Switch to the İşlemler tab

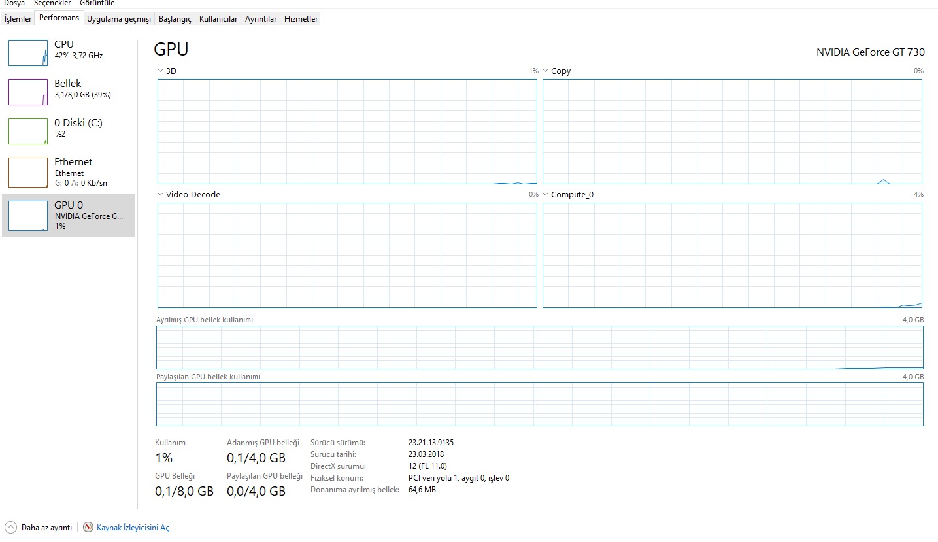click(18, 19)
